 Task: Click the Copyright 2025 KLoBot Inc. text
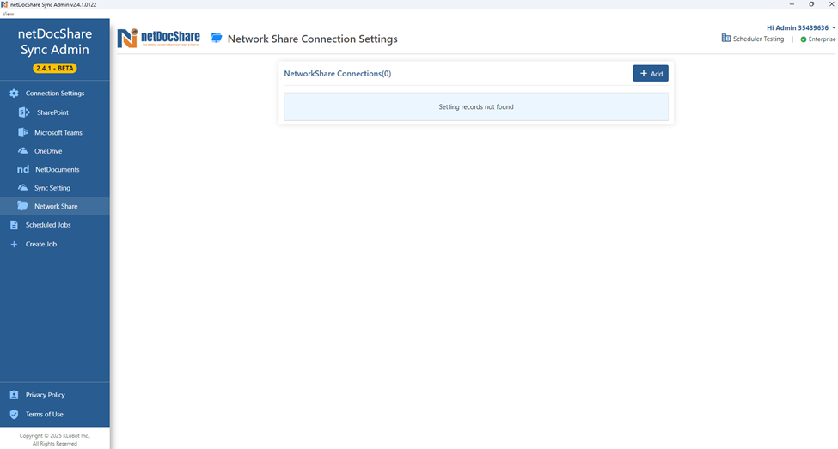(54, 440)
